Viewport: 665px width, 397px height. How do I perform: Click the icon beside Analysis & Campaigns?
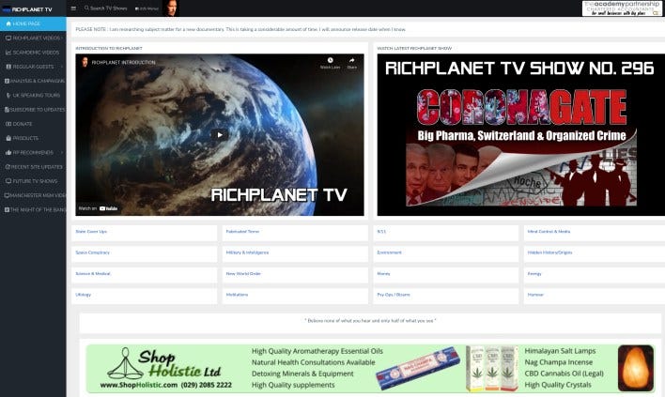click(7, 81)
